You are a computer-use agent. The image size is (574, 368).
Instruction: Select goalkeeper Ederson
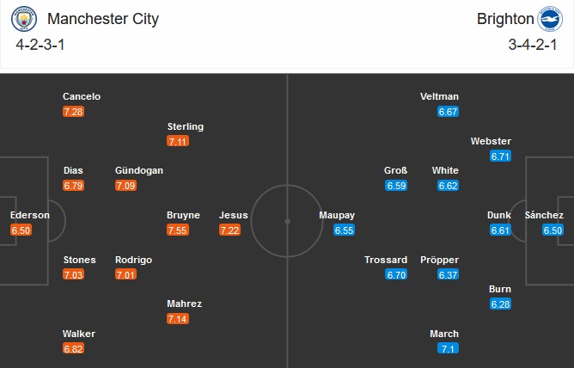[x=29, y=215]
